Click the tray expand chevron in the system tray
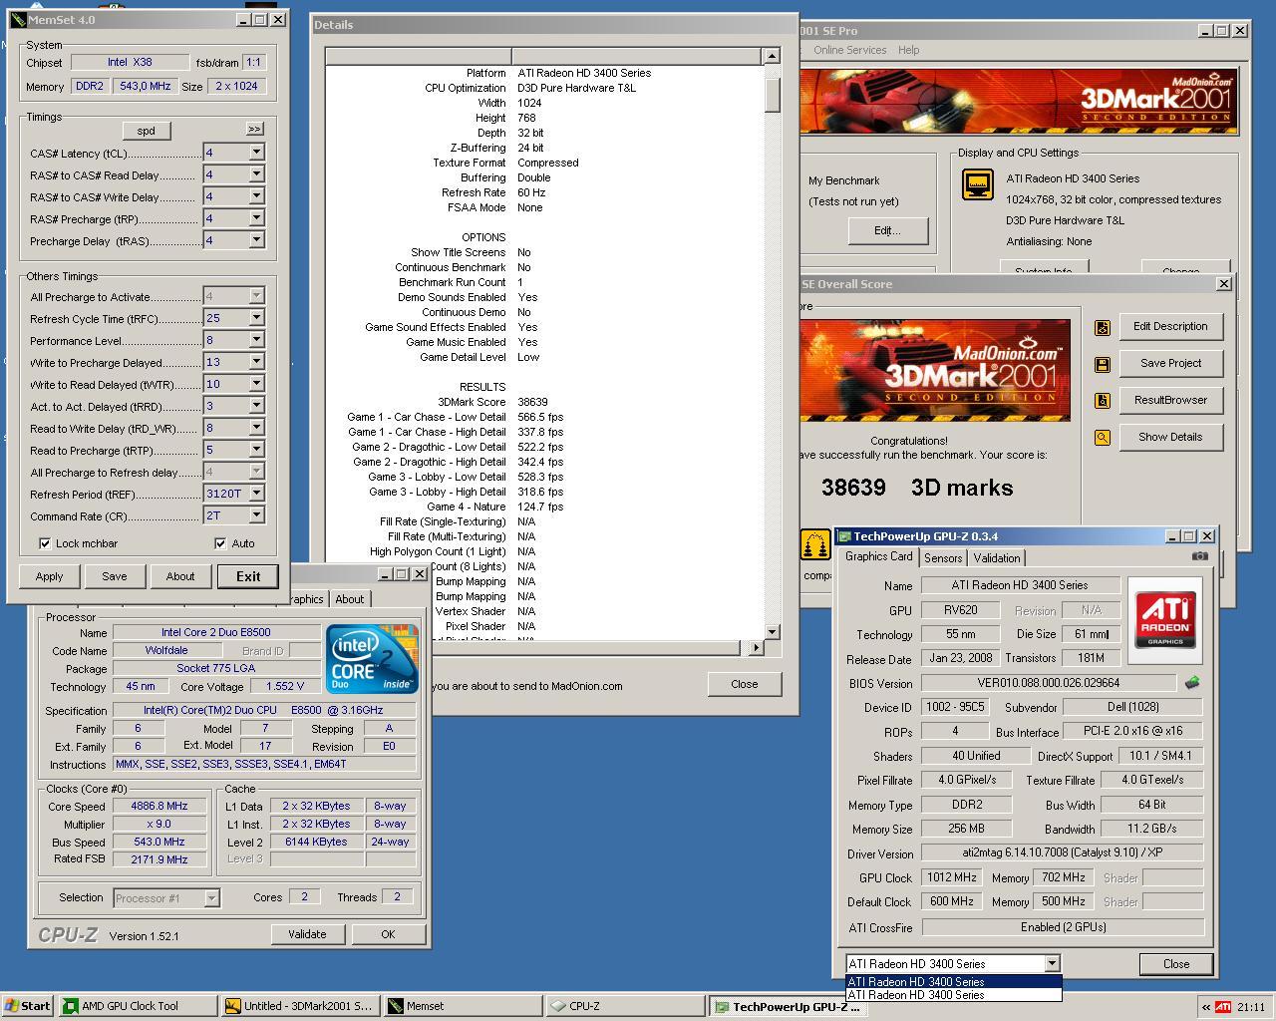This screenshot has width=1276, height=1021. (1206, 1006)
